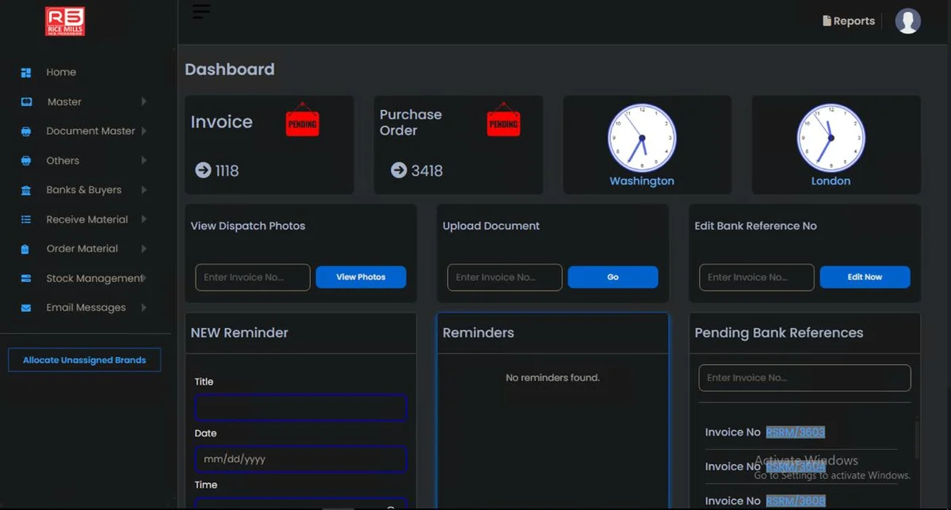
Task: Open invoice link RSRM/3603
Action: coord(795,432)
